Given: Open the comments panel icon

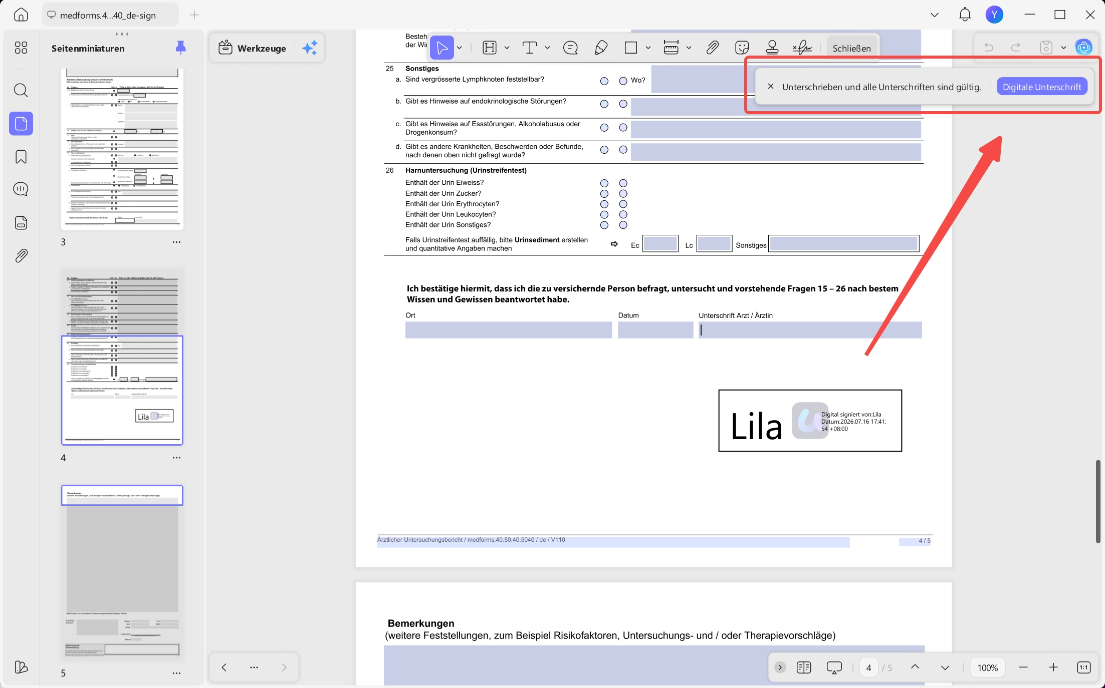Looking at the screenshot, I should 21,189.
